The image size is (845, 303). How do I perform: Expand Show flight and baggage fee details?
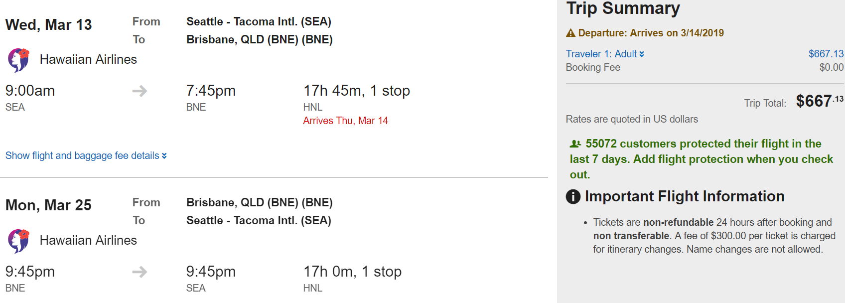pyautogui.click(x=82, y=155)
